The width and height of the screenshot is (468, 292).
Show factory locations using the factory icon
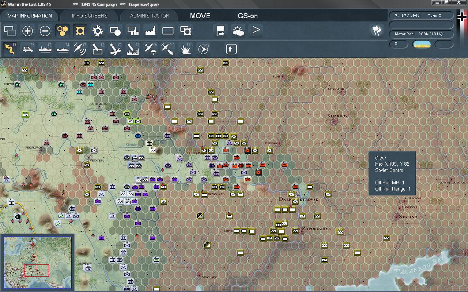(x=150, y=31)
